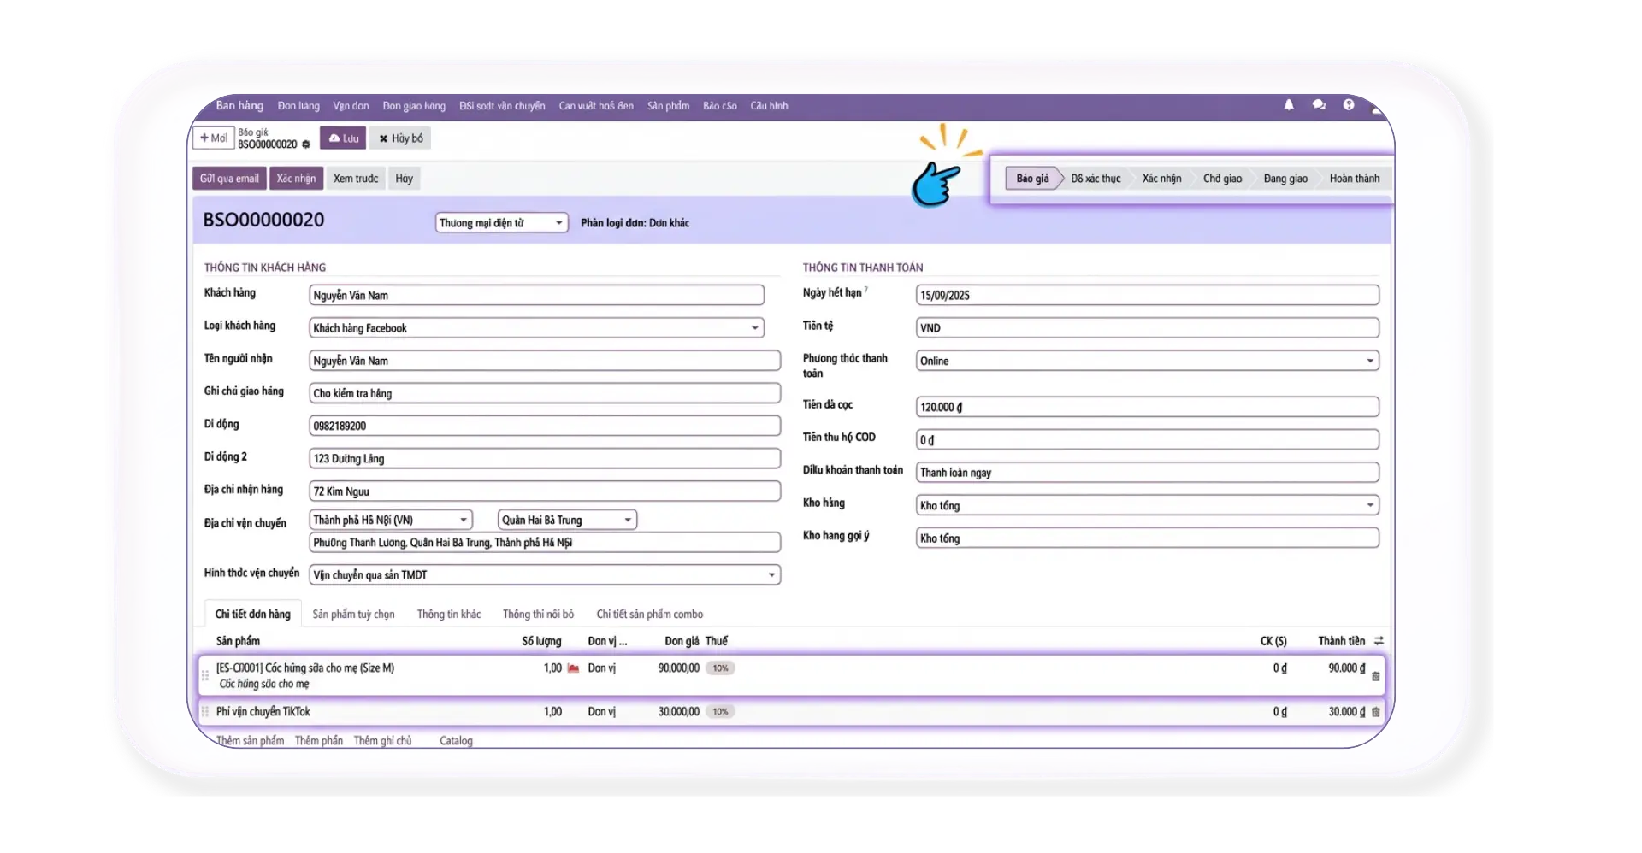
Task: Click the drag handle of Phí vận chuyển TikTok row
Action: (205, 712)
